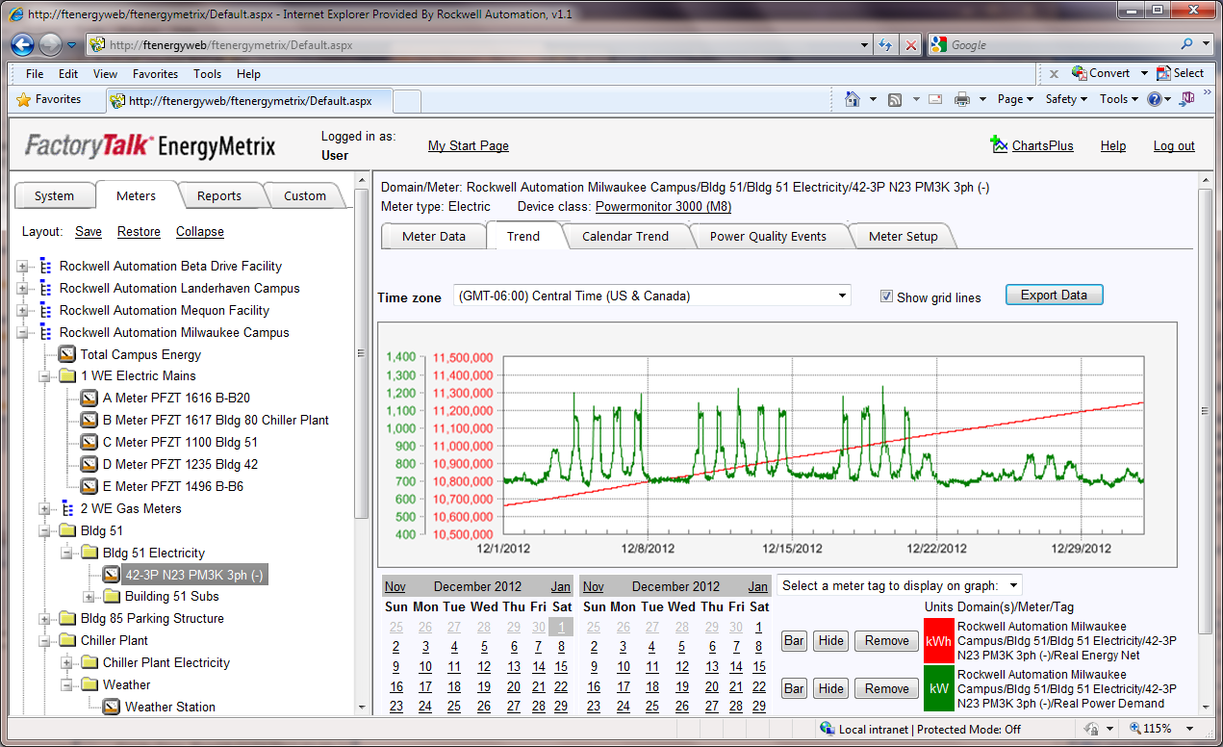
Task: Go to Nov in left calendar
Action: [395, 586]
